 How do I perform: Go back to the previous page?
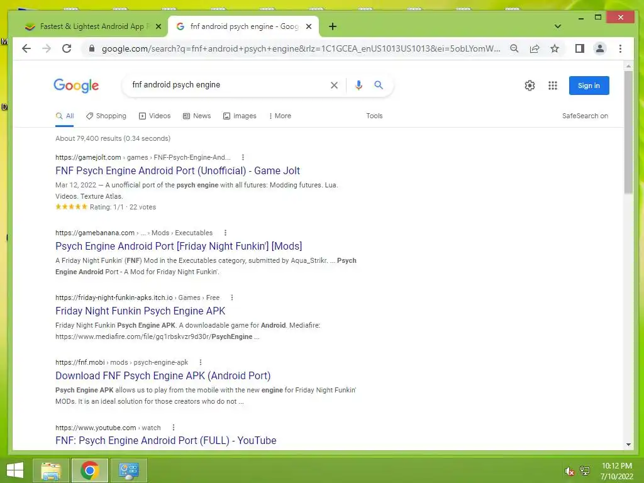(x=26, y=48)
